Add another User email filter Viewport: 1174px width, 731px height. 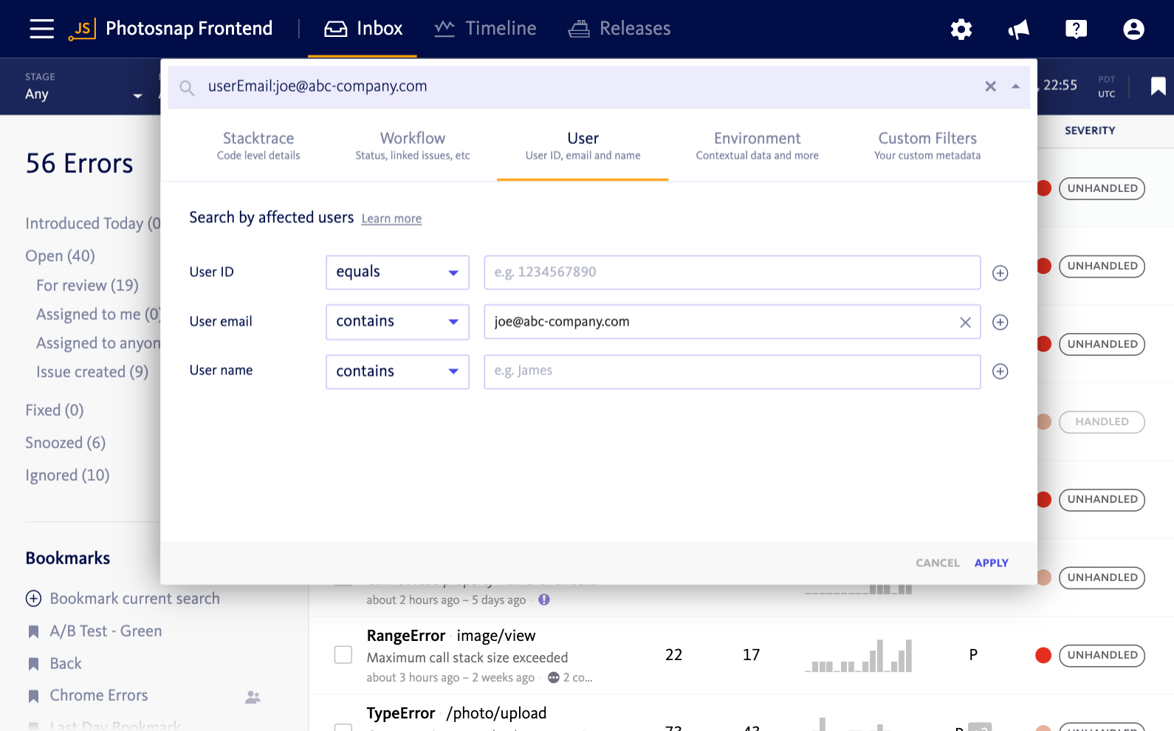click(1000, 322)
